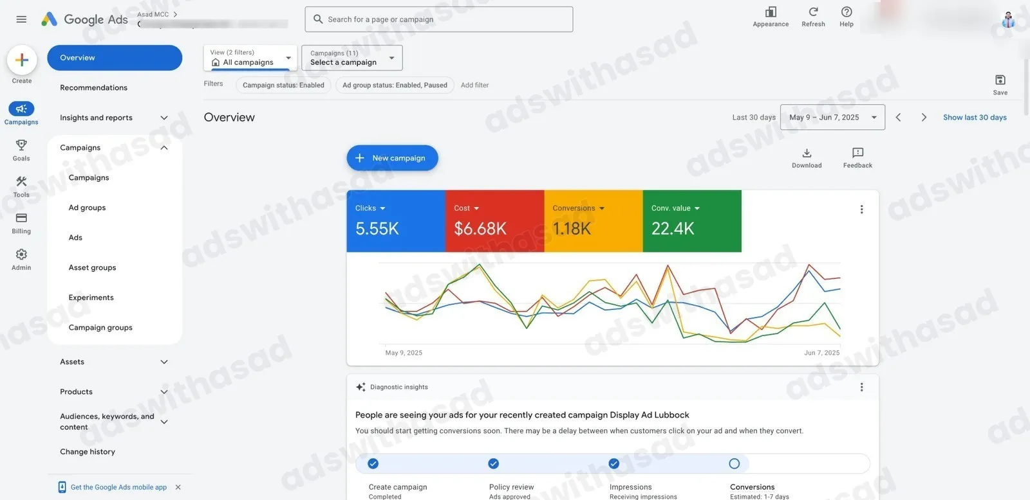
Task: Open the Campaigns megaphone icon
Action: click(21, 109)
